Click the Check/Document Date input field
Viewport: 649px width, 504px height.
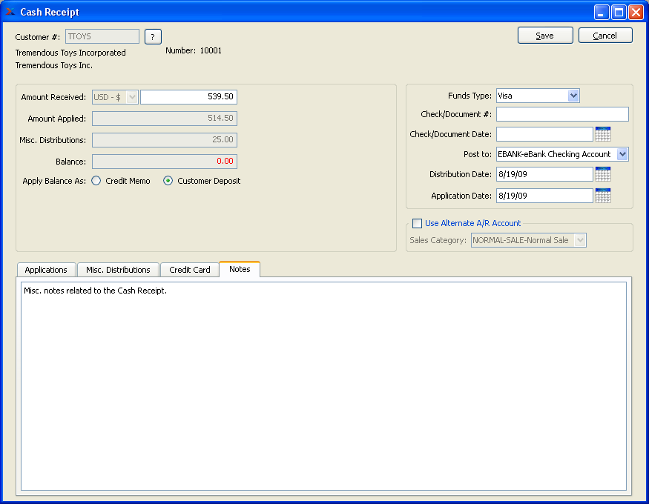(544, 134)
